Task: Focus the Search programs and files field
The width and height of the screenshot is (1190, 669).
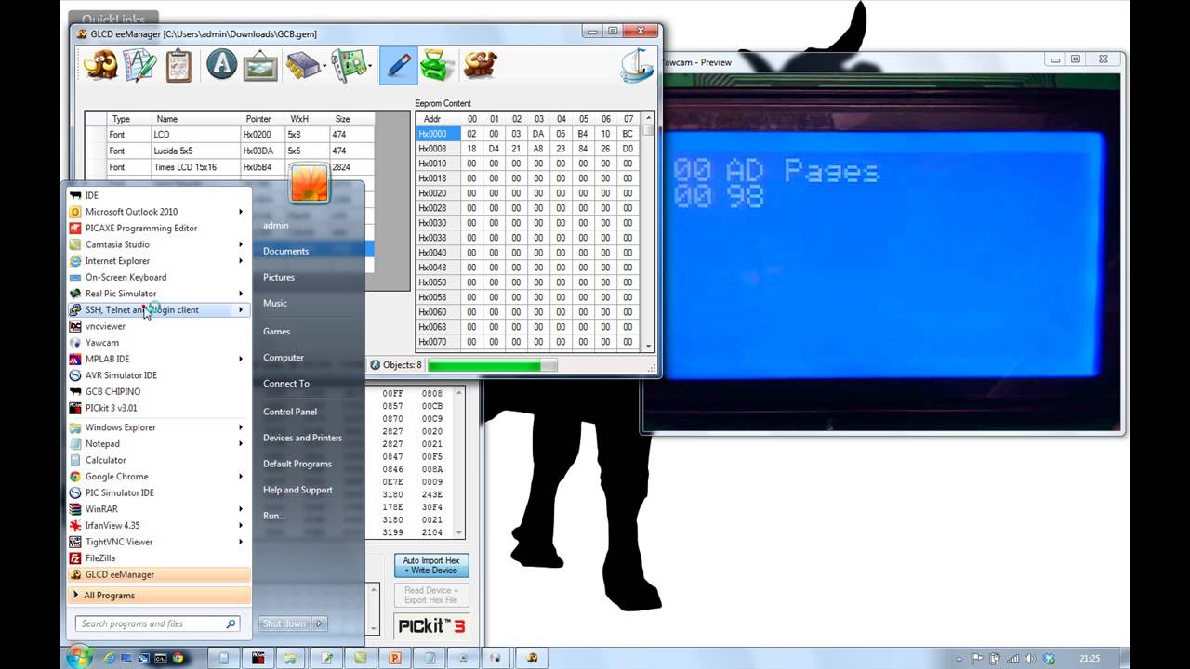Action: coord(158,623)
